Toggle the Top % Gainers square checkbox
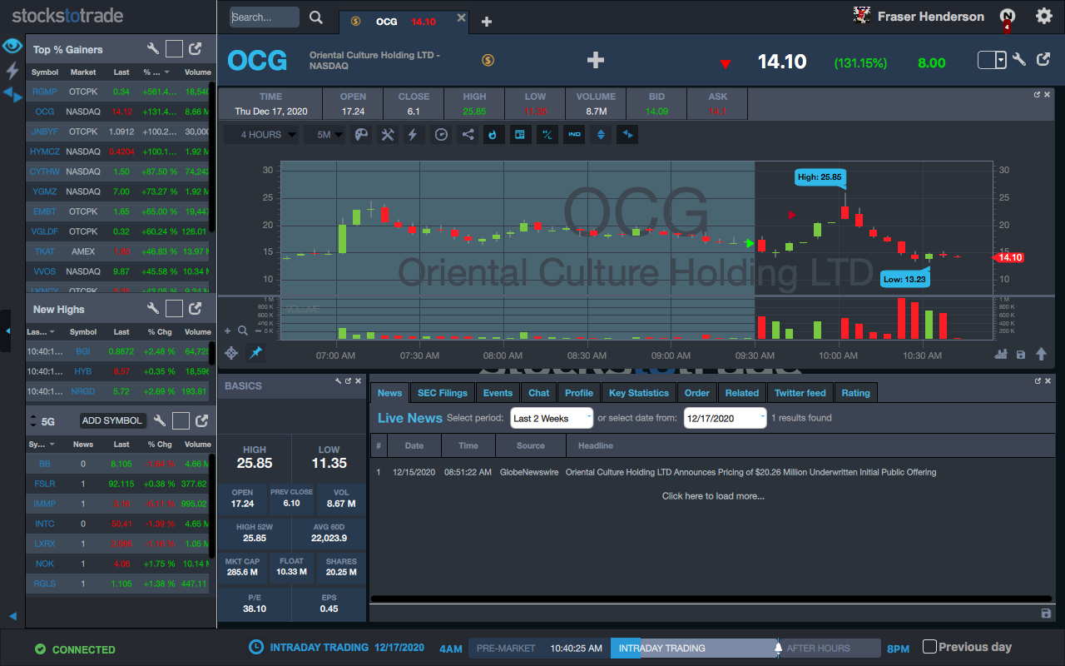Screen dimensions: 1065x666 click(174, 50)
